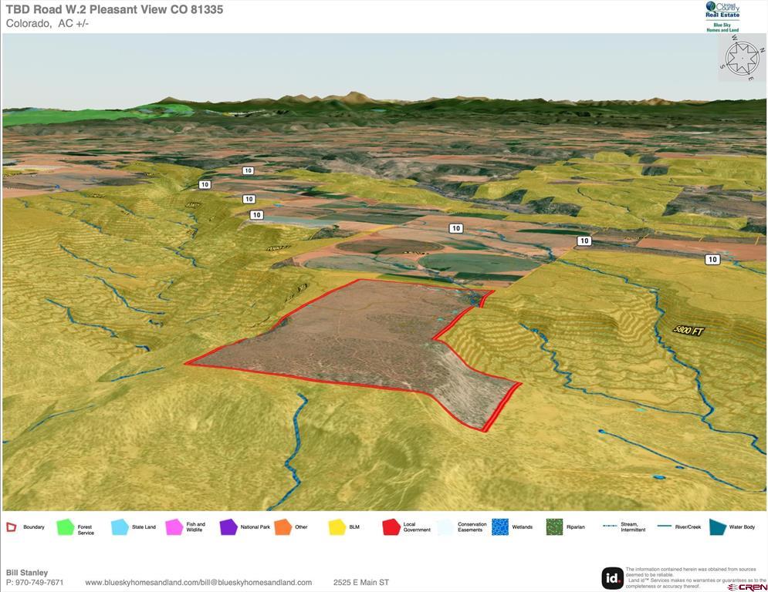
Task: Select the green Forest Service legend icon
Action: tap(66, 527)
